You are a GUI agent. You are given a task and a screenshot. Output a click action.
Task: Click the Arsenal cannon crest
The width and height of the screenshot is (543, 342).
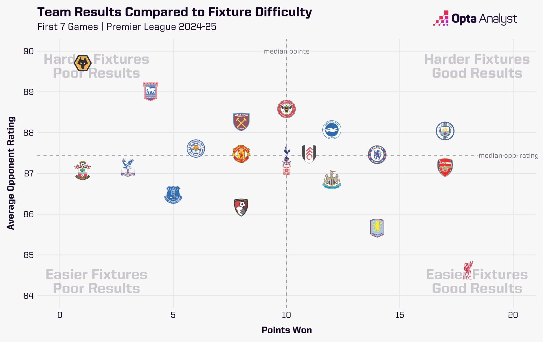(x=445, y=168)
